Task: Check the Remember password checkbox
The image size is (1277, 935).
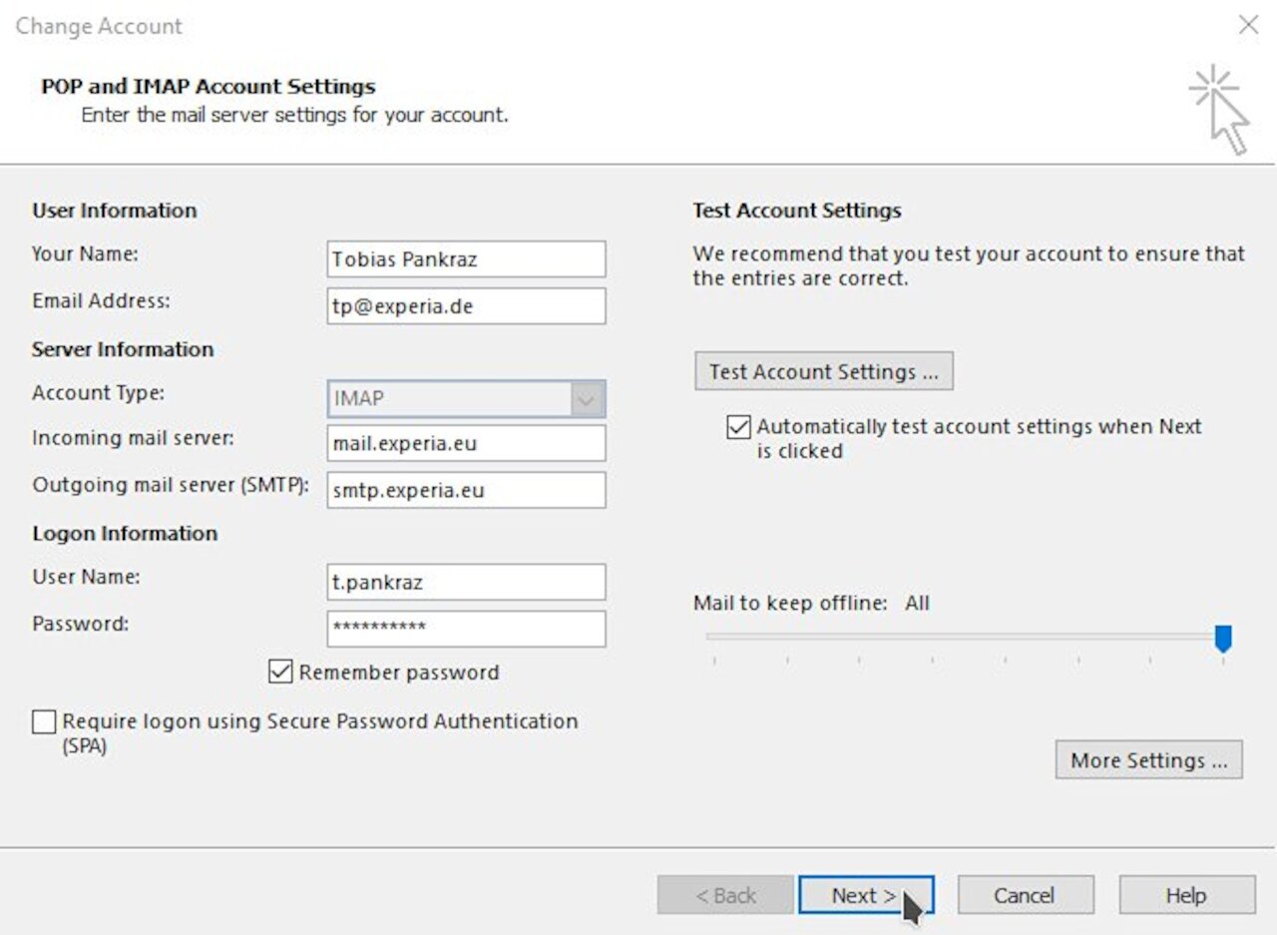Action: 282,672
